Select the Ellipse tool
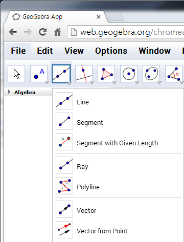This screenshot has width=184, height=242. coord(151,74)
